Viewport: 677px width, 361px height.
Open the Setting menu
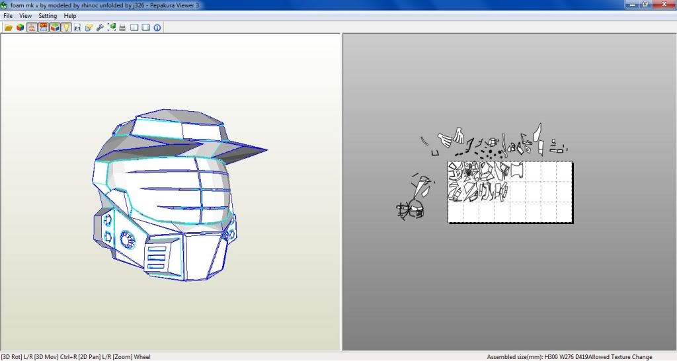pos(48,16)
